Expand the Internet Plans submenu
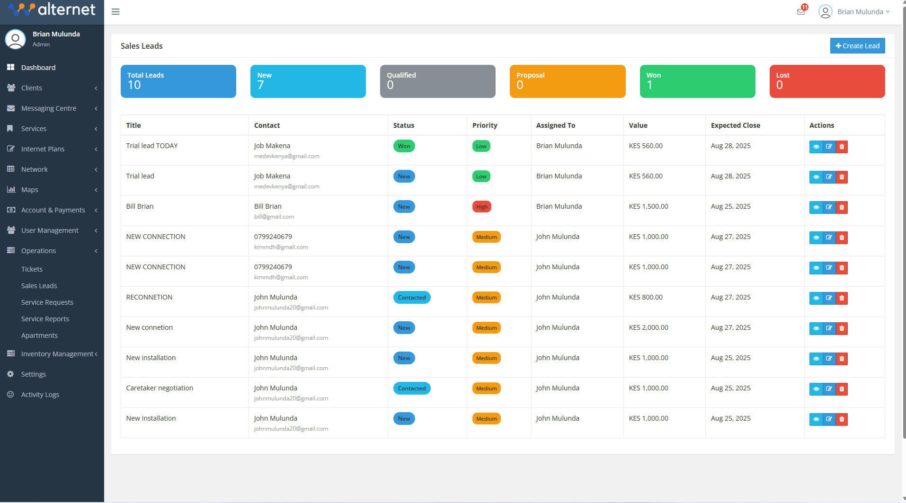The height and width of the screenshot is (503, 906). [x=43, y=149]
